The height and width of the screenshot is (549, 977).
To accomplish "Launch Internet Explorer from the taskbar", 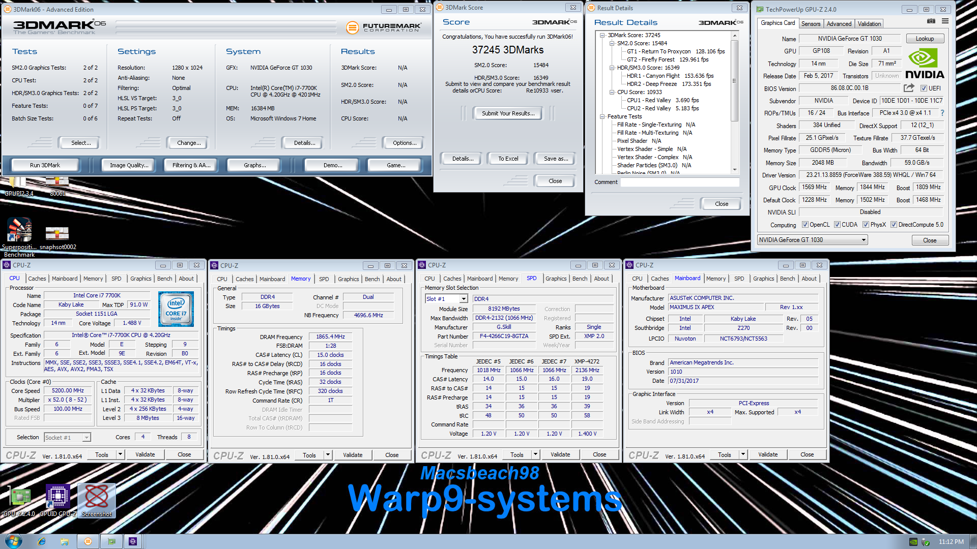I will 42,541.
